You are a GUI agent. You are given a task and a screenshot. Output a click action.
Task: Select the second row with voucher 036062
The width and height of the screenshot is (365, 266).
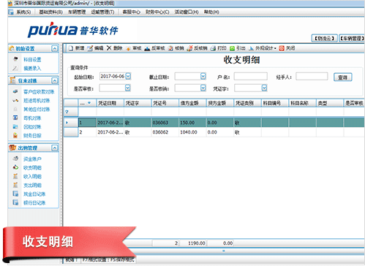[x=214, y=132]
